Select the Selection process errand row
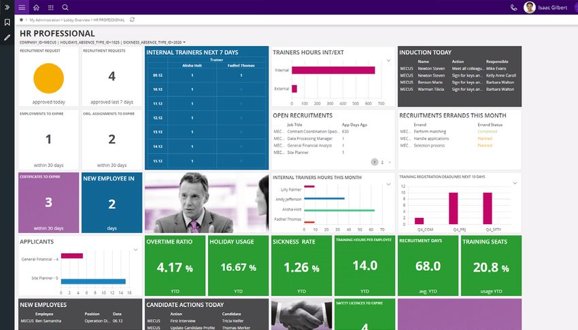578x330 pixels. (459, 146)
